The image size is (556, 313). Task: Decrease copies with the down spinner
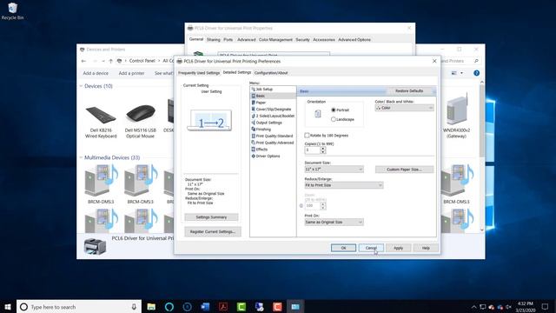322,152
